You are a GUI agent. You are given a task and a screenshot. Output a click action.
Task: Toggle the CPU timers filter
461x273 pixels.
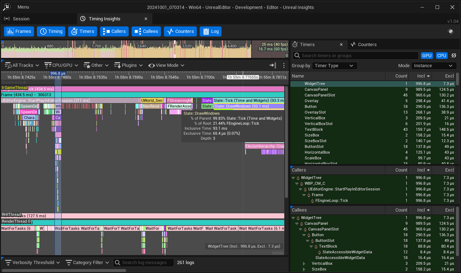[442, 56]
